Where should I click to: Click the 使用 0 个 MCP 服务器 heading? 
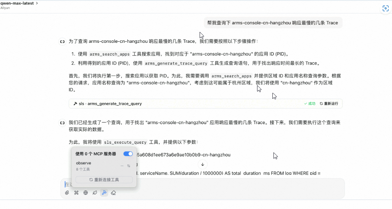pos(96,154)
